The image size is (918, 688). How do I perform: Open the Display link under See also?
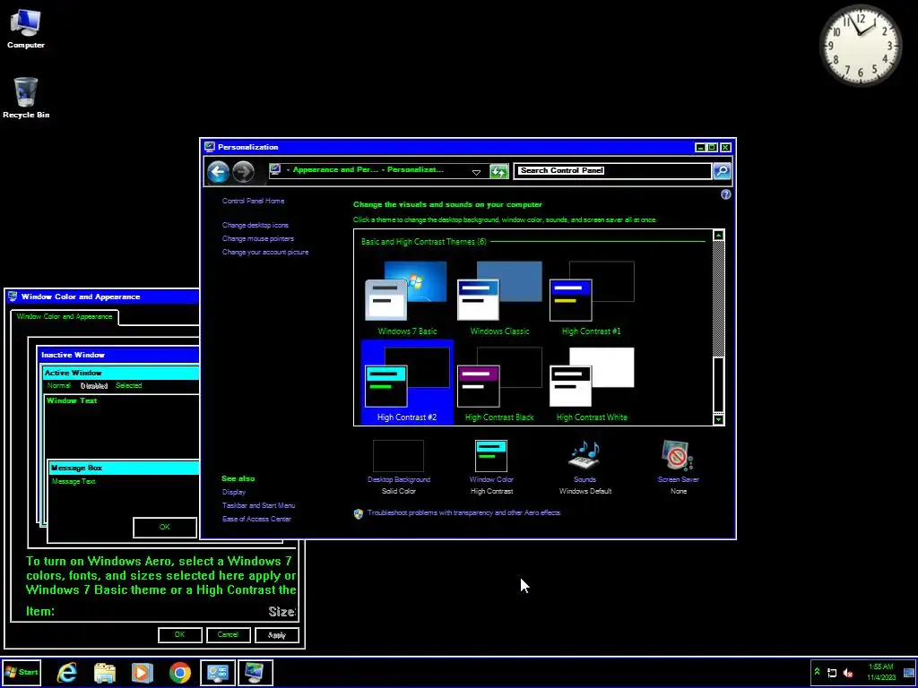234,492
